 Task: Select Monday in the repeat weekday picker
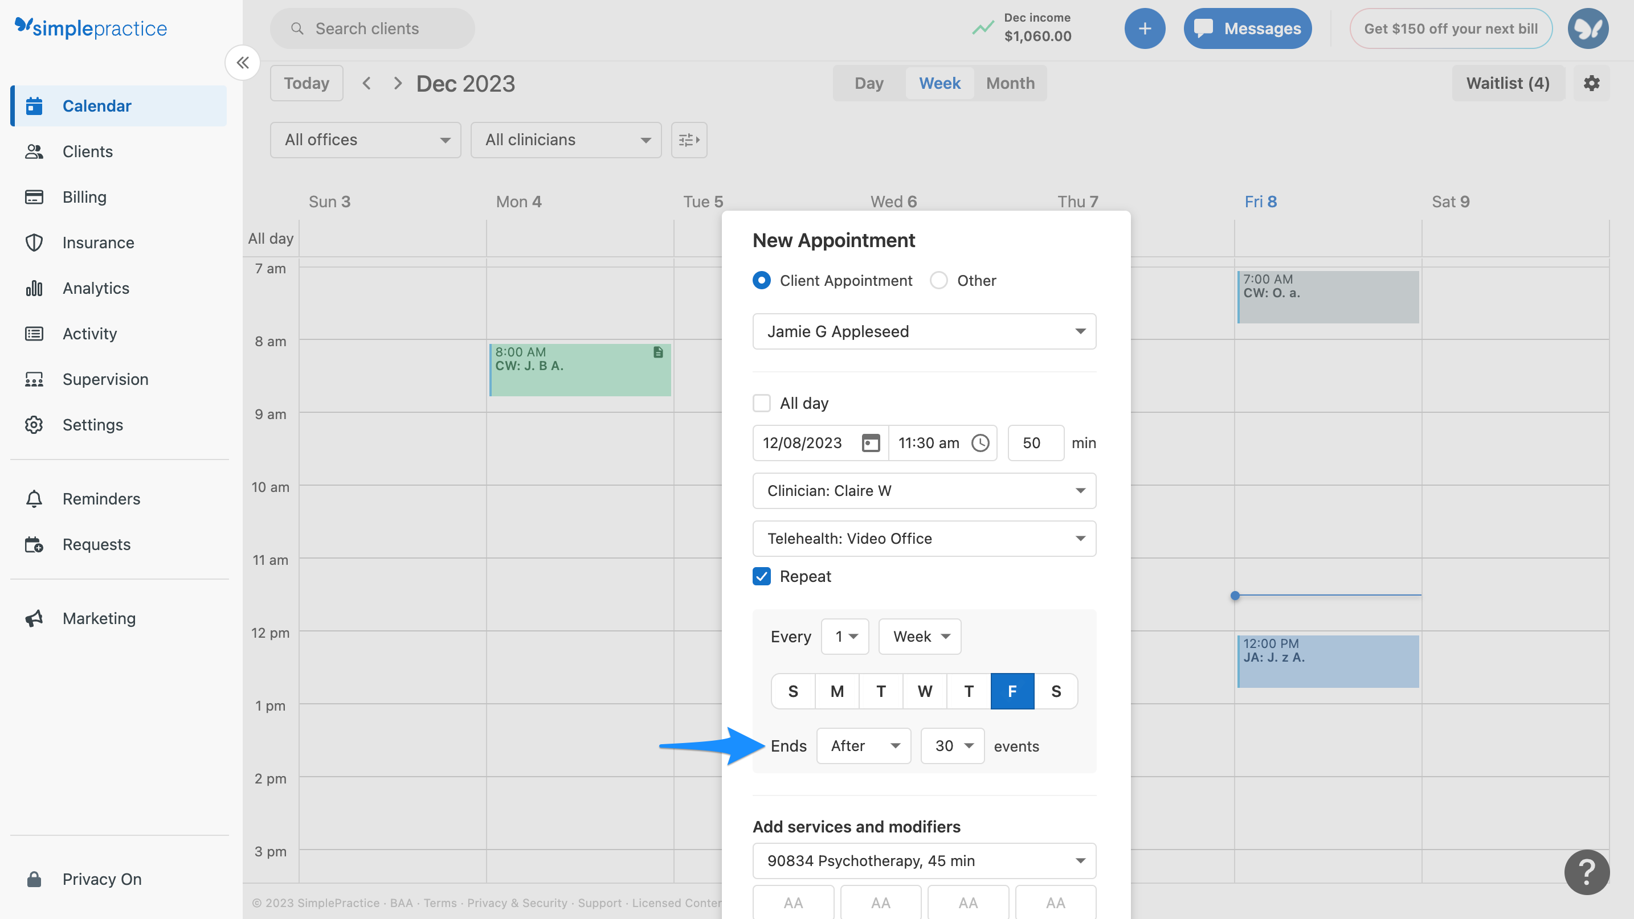pyautogui.click(x=837, y=691)
